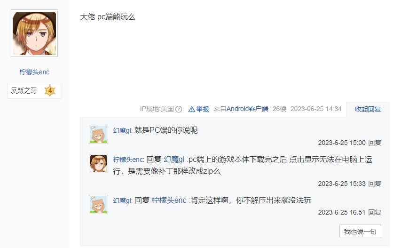This screenshot has height=248, width=393.
Task: Click the 我也说一句 button
Action: tap(360, 231)
